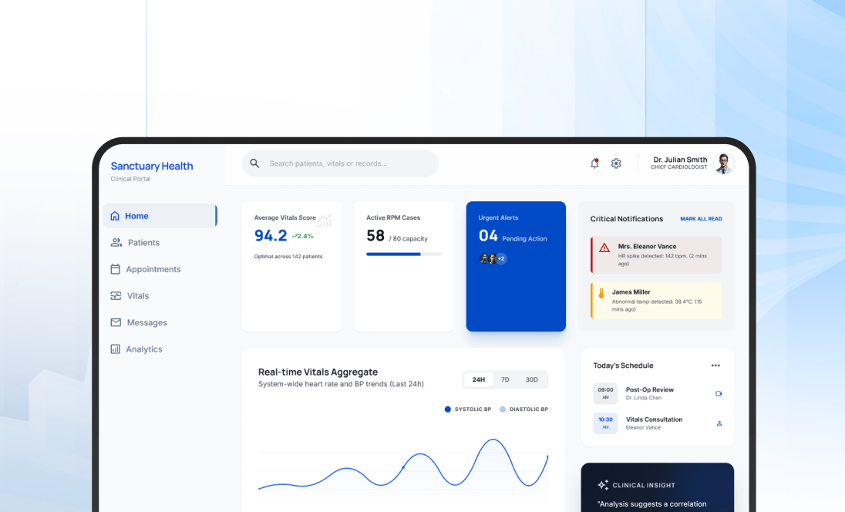Click the magnifying glass search icon
This screenshot has width=845, height=512.
pos(255,163)
